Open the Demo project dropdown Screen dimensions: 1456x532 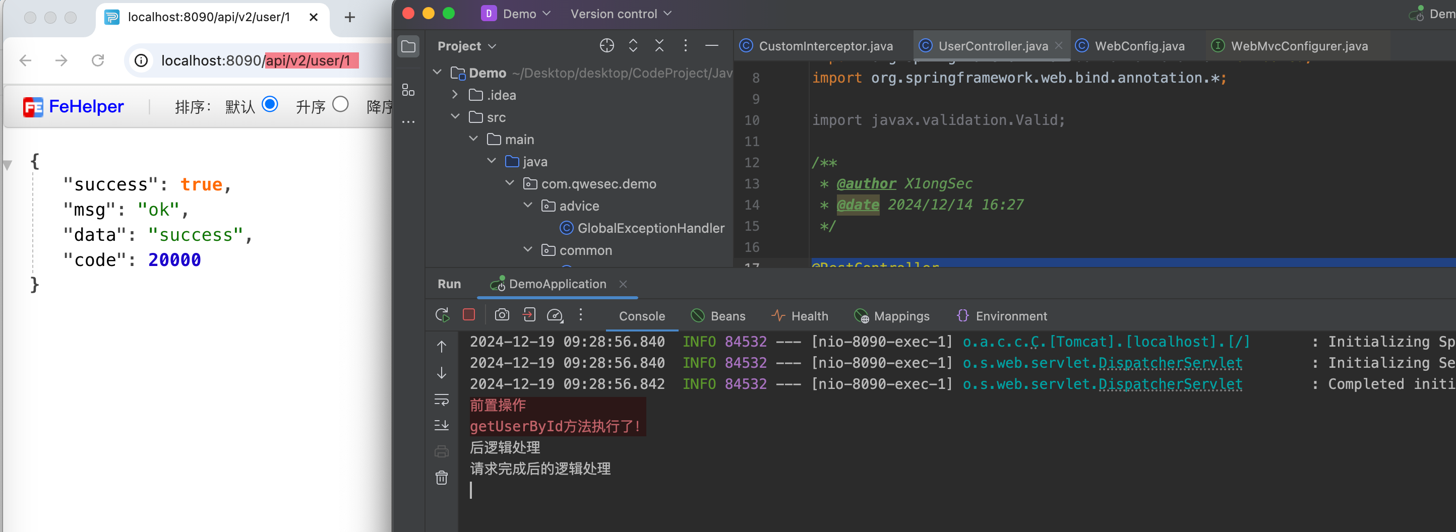click(515, 14)
